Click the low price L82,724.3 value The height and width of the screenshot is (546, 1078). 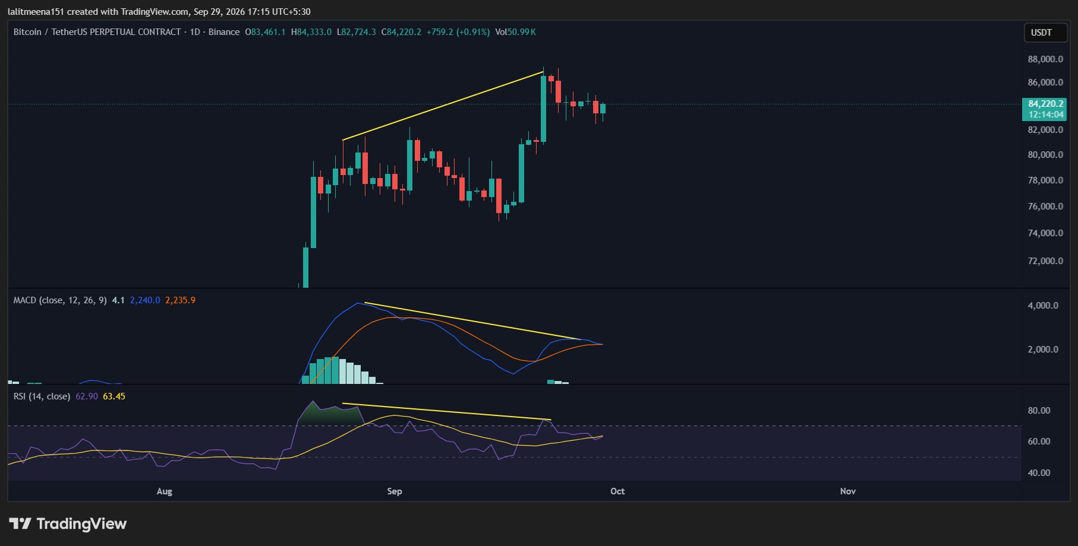click(357, 32)
